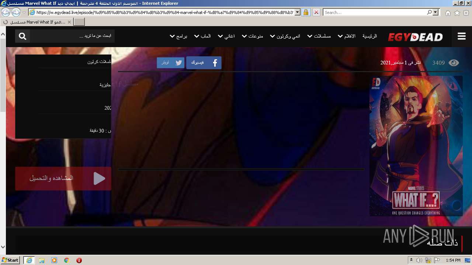
Task: Expand الافلام dropdown menu
Action: coord(347,36)
